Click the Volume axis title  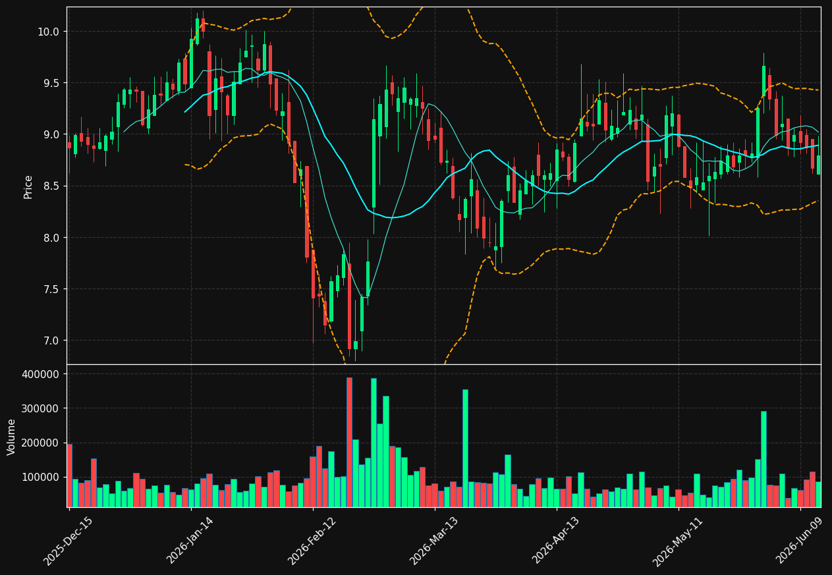click(12, 437)
